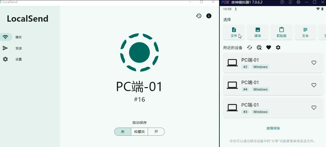Choose 文本 option in emulator
Screen dimensions: 326x147
305,32
